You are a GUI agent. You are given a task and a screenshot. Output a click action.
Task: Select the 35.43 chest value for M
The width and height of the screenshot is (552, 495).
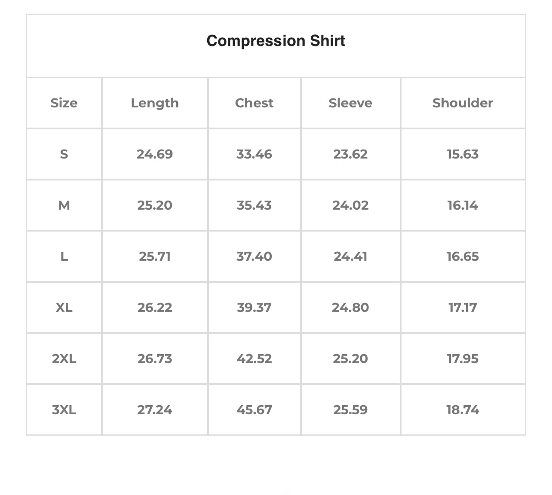click(254, 205)
